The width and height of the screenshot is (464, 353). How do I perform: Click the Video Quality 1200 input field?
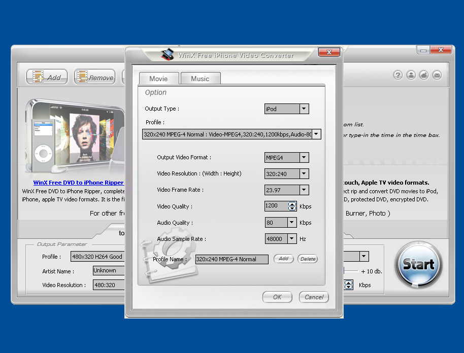click(x=276, y=206)
